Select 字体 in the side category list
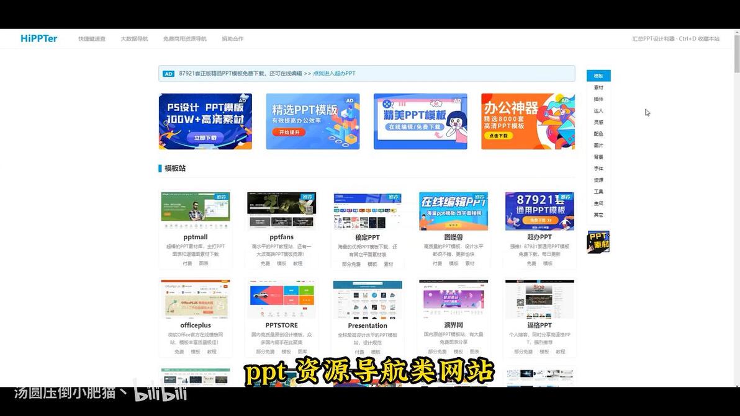The width and height of the screenshot is (740, 416). click(x=598, y=168)
